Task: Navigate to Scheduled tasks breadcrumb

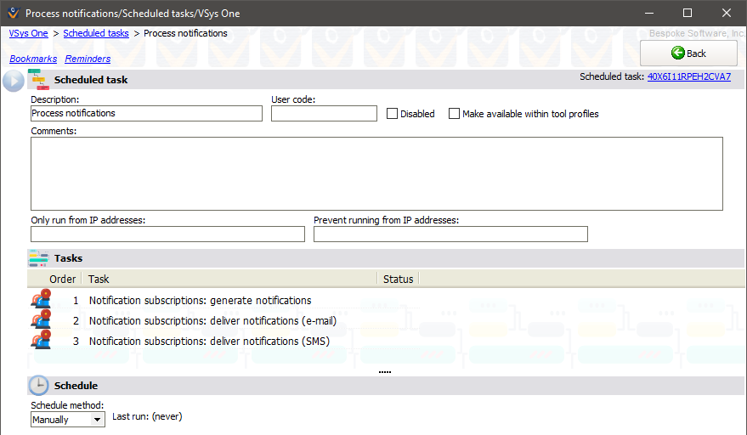Action: 96,33
